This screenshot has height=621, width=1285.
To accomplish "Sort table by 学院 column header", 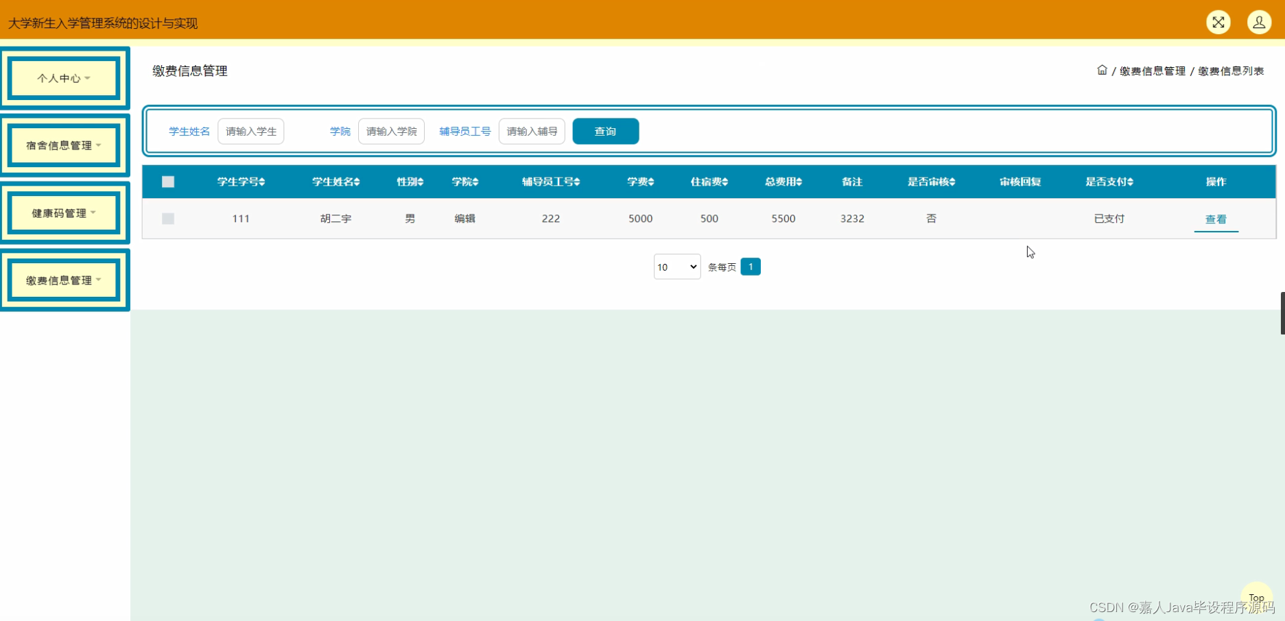I will click(x=464, y=182).
